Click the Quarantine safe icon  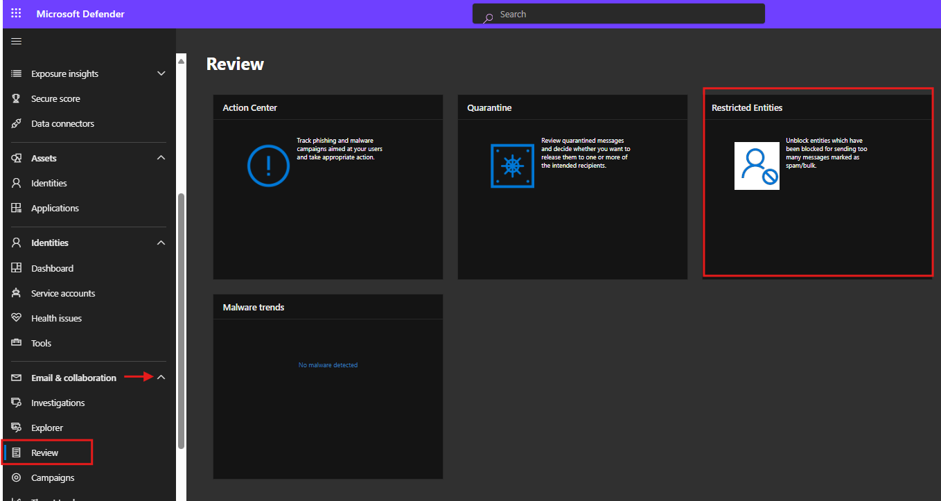tap(513, 166)
